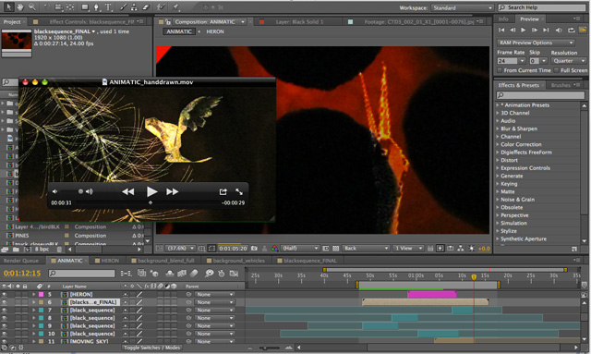The image size is (591, 354).
Task: Toggle lock column for HERON layer
Action: [x=25, y=294]
